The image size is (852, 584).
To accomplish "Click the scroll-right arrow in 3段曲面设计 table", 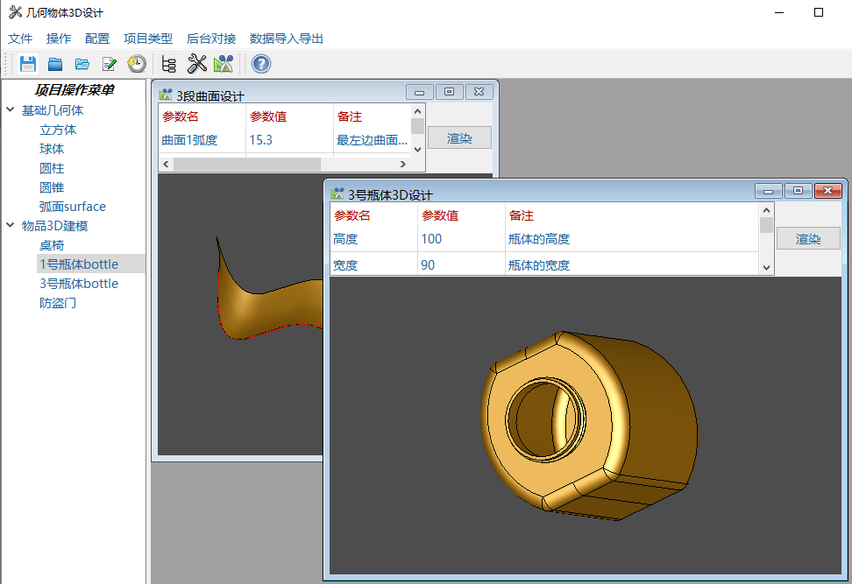I will [x=402, y=164].
